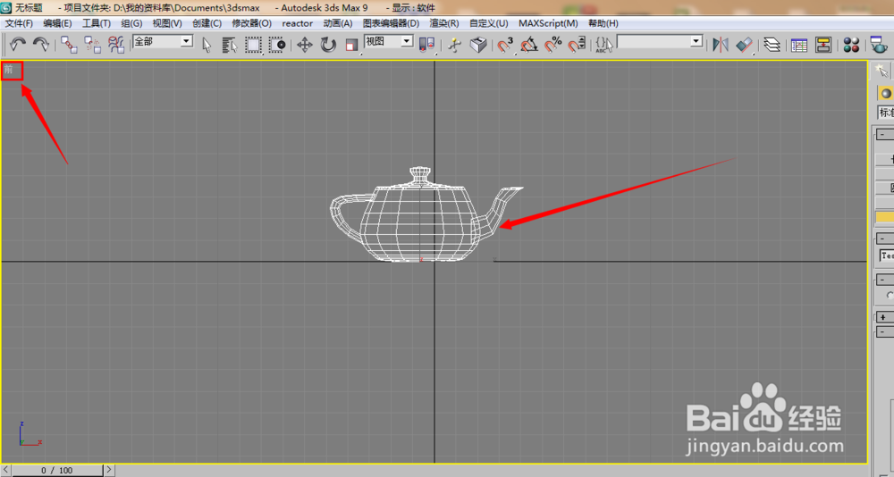Click the highlighted yellow object type button

tap(885, 216)
